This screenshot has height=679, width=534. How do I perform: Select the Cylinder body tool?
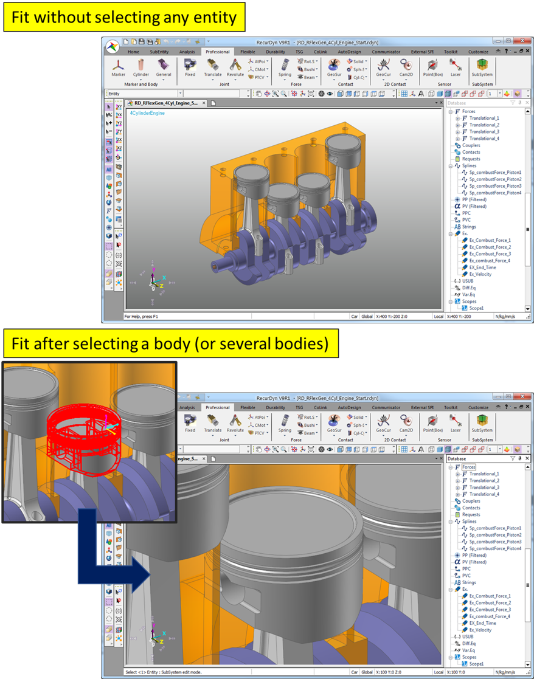point(141,69)
